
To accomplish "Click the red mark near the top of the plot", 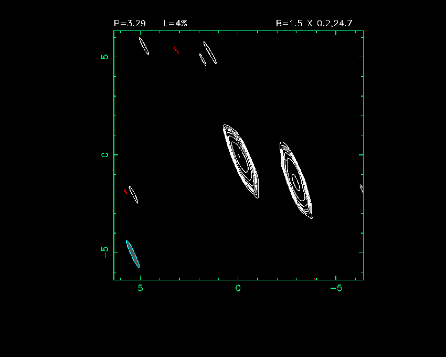I will 176,50.
